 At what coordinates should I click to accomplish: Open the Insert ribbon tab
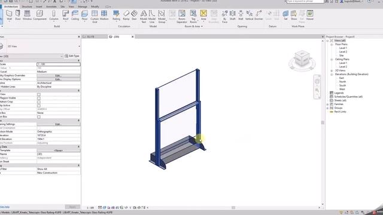coord(39,7)
